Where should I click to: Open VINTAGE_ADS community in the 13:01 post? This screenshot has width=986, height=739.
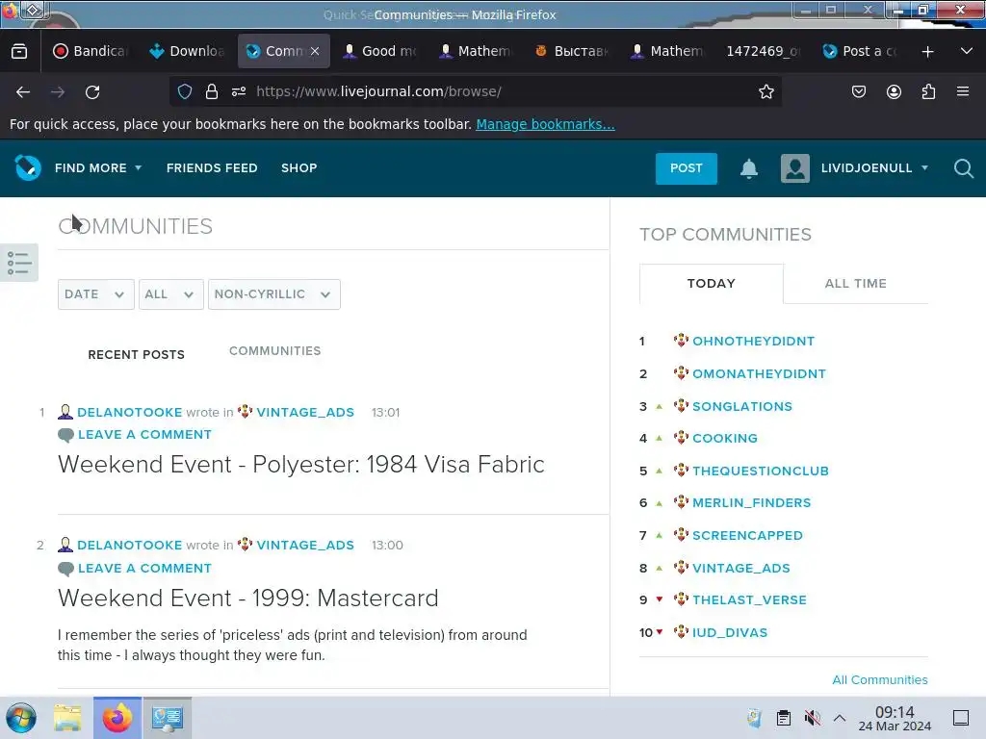tap(305, 412)
